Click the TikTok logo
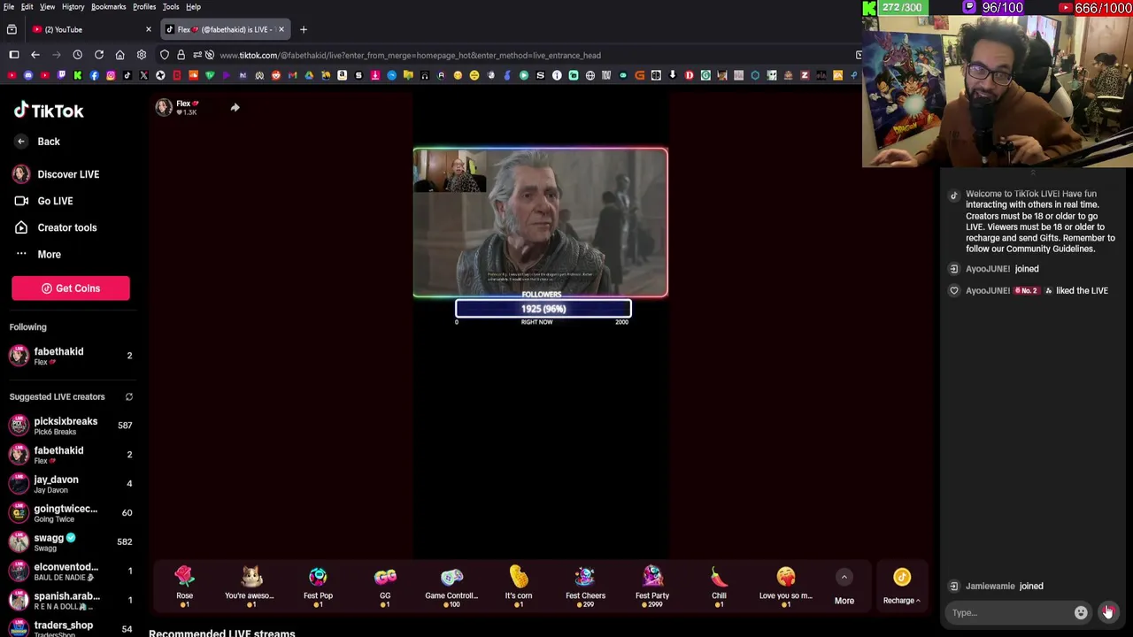Screen dimensions: 1133x637 [x=49, y=111]
